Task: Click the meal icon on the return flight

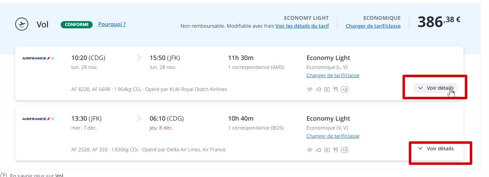Action: [336, 150]
